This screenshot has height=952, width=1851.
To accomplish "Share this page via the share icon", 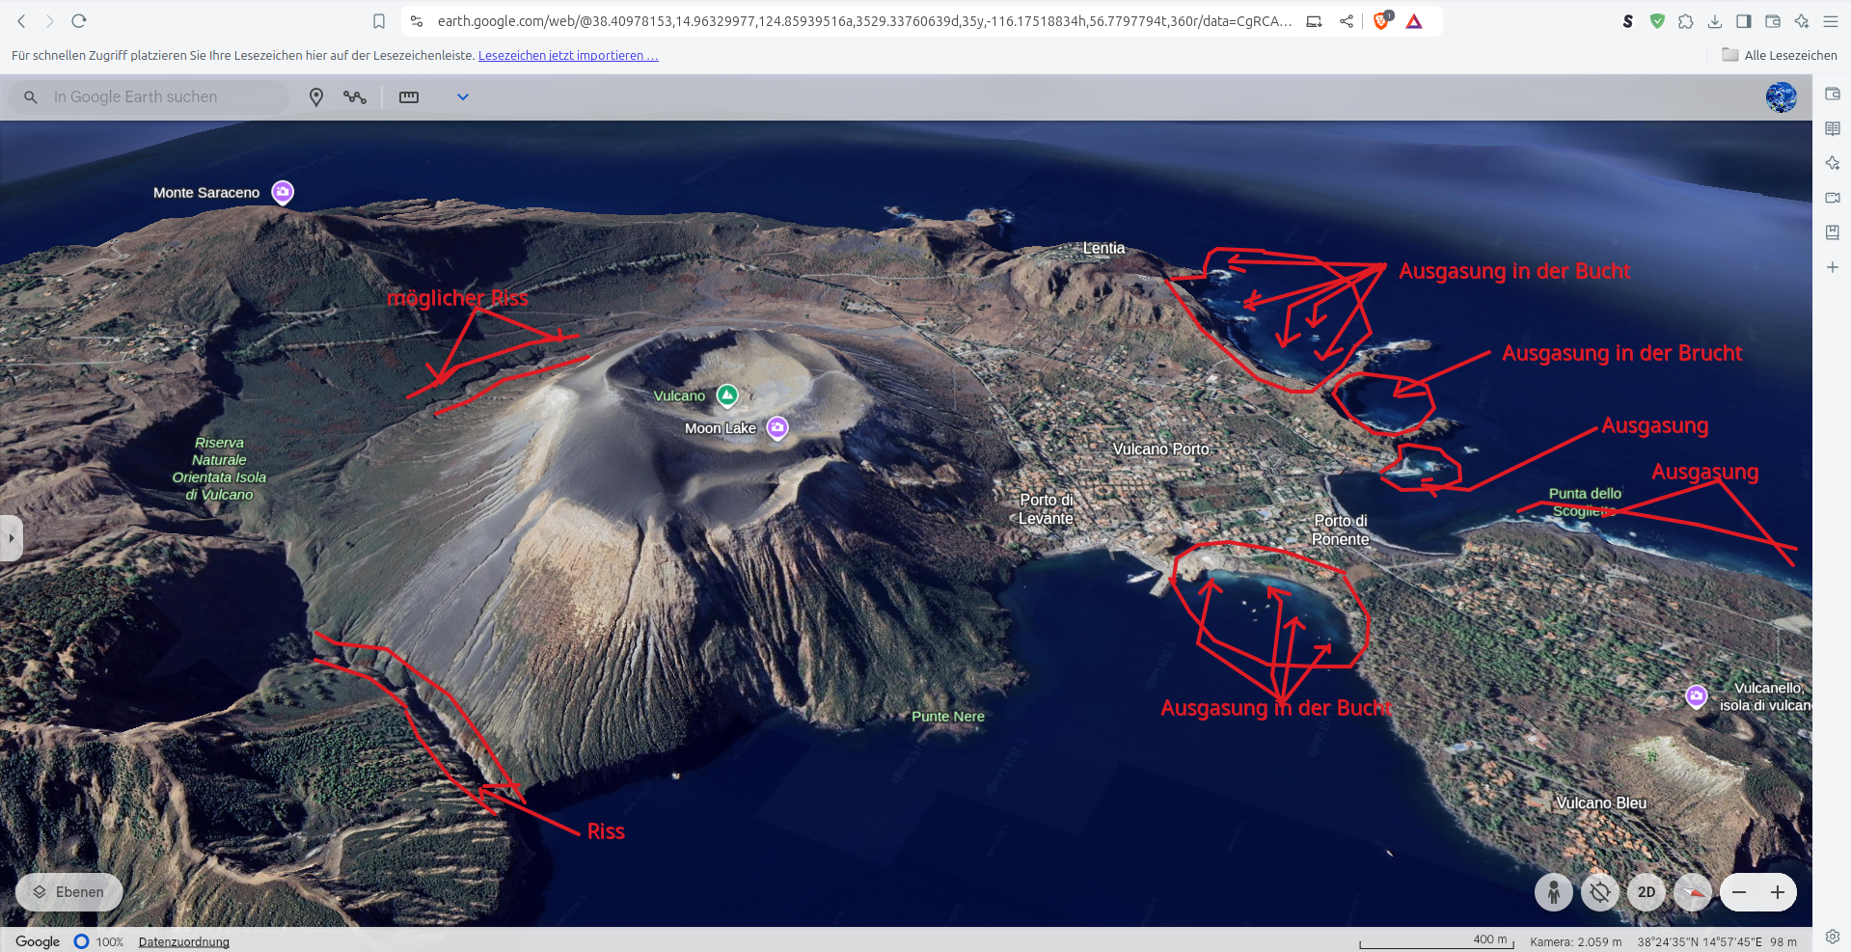I will (x=1347, y=21).
